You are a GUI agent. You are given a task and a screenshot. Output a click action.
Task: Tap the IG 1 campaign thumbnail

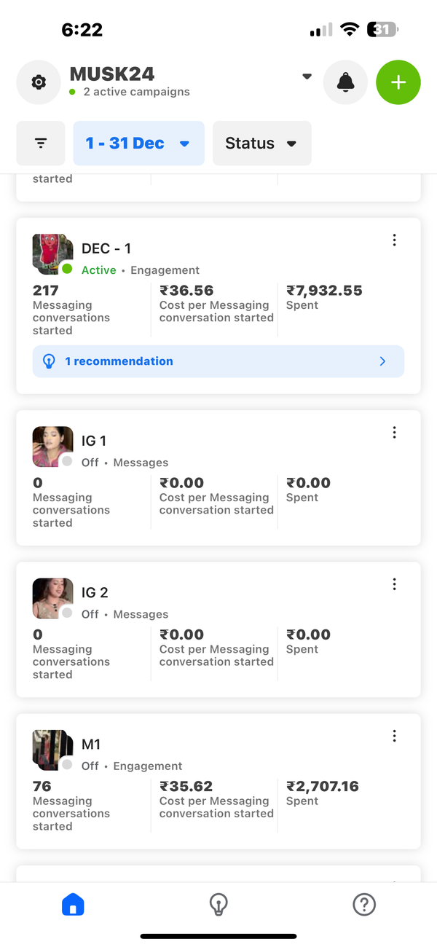[x=52, y=447]
